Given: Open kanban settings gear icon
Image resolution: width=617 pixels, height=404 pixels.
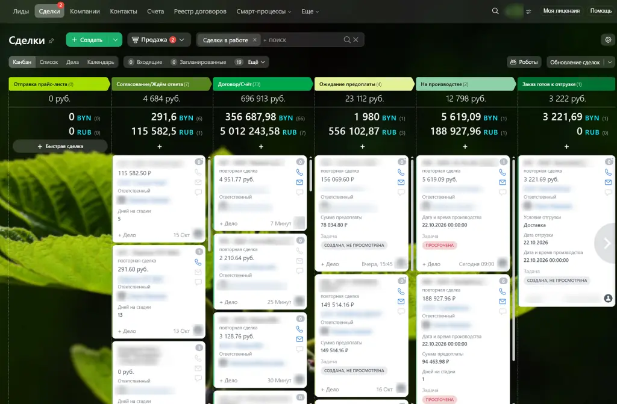Looking at the screenshot, I should [608, 40].
